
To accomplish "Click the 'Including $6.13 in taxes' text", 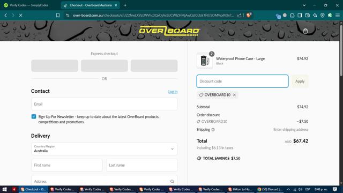I will [215, 148].
